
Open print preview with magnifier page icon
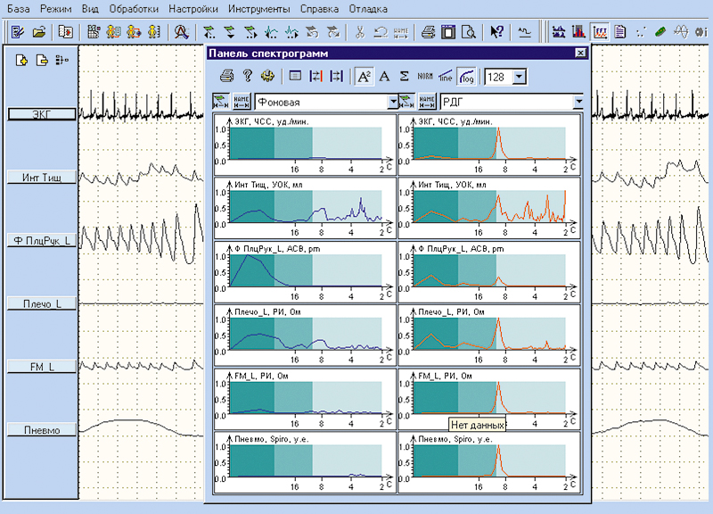point(467,32)
